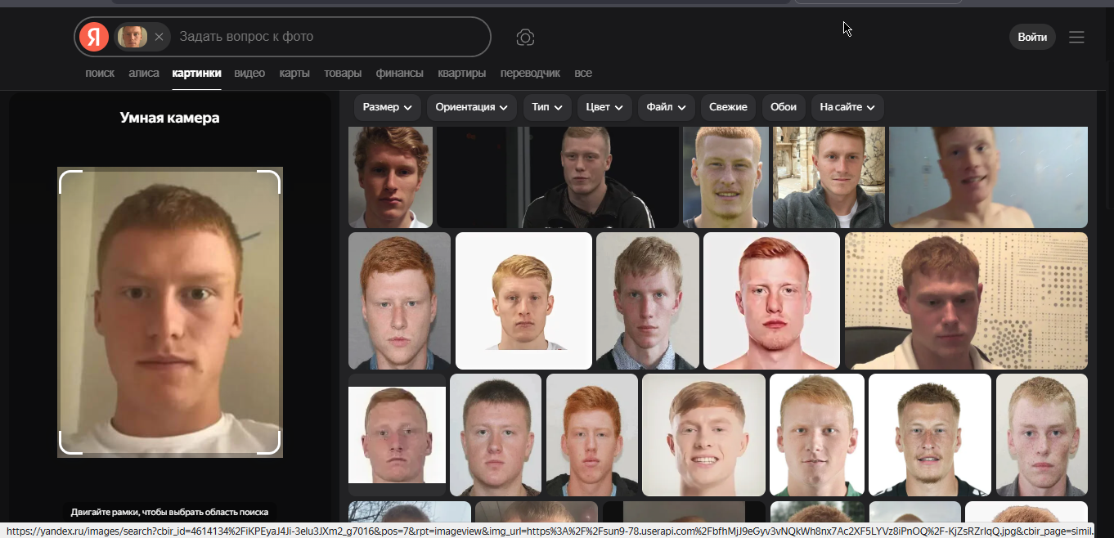Click the red Yandex logo icon

94,37
